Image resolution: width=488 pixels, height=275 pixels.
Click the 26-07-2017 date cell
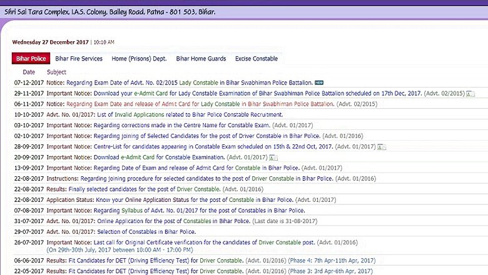29,242
